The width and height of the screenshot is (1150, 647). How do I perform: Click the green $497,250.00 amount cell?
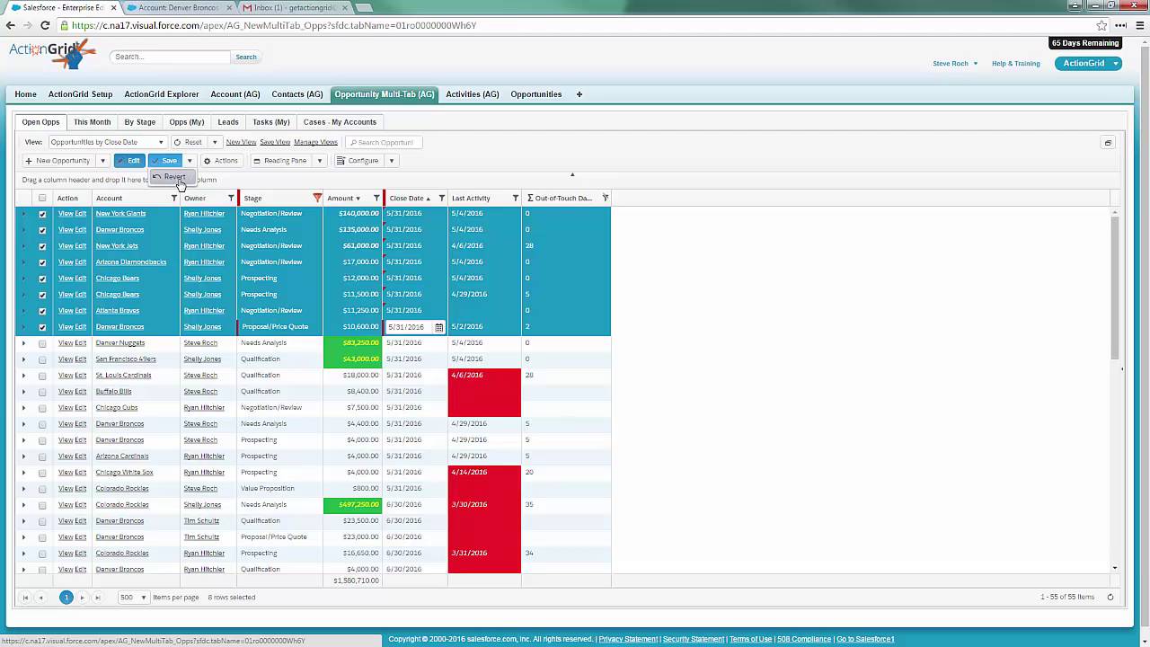click(x=353, y=505)
